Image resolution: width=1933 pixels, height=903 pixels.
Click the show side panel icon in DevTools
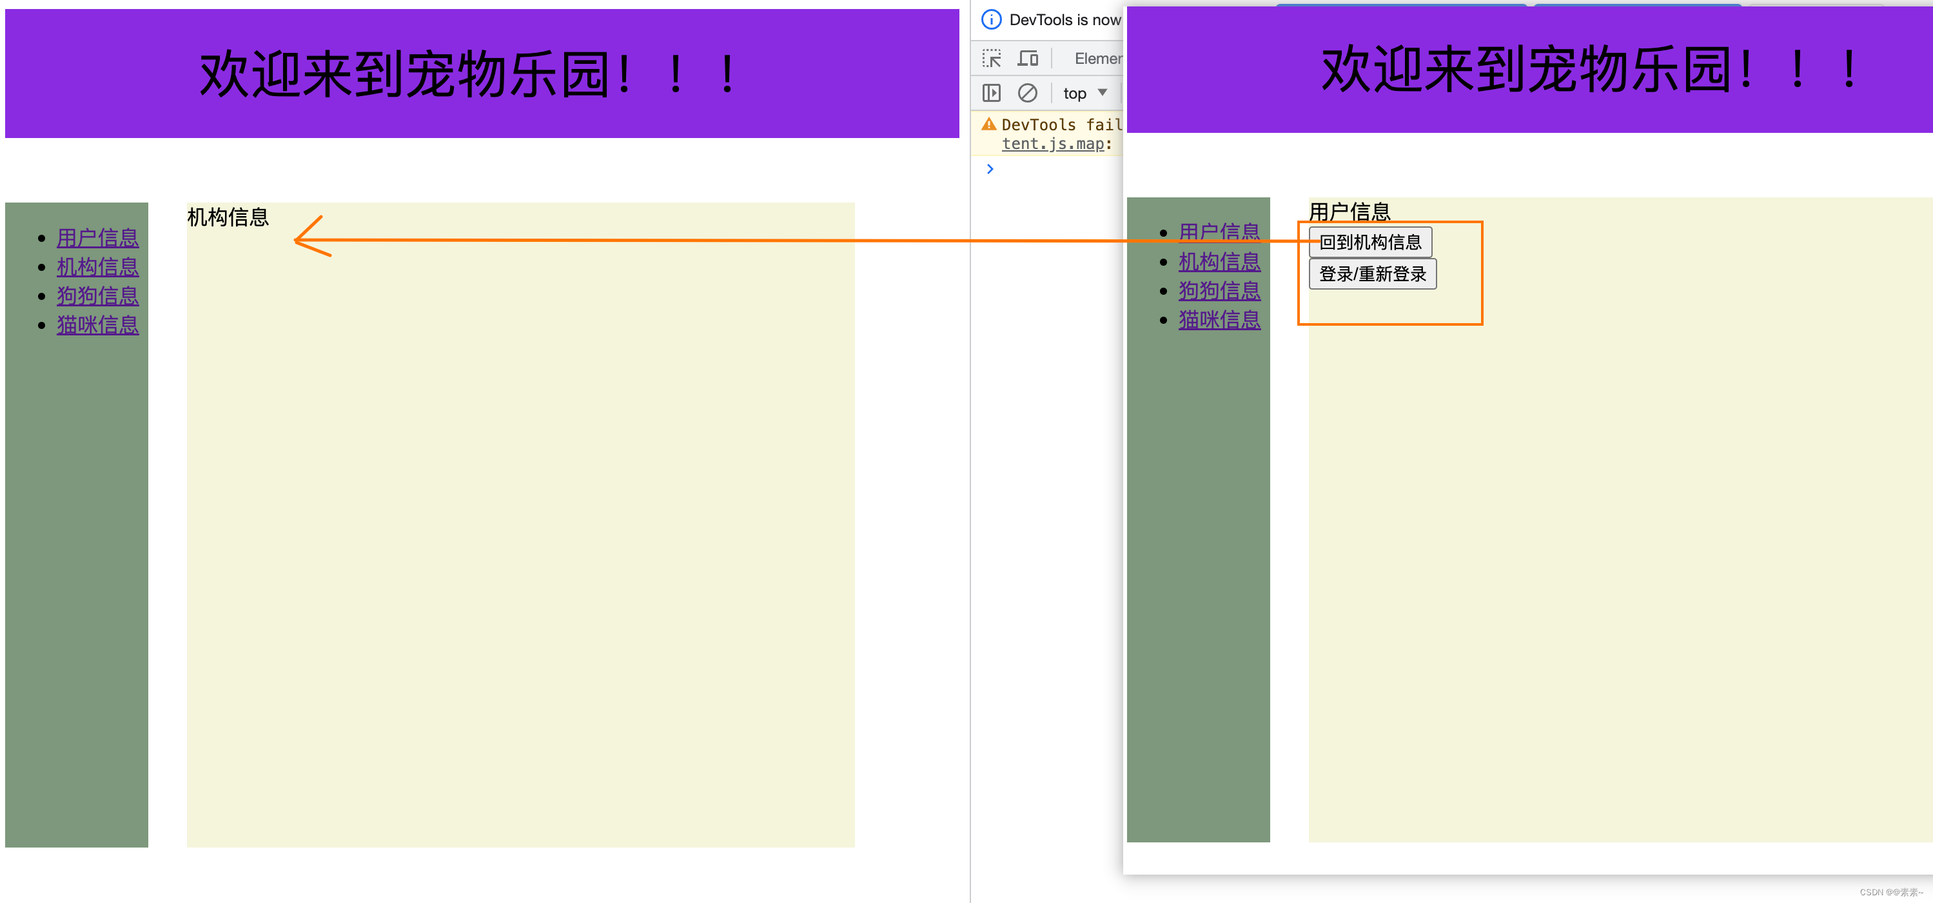(x=991, y=93)
